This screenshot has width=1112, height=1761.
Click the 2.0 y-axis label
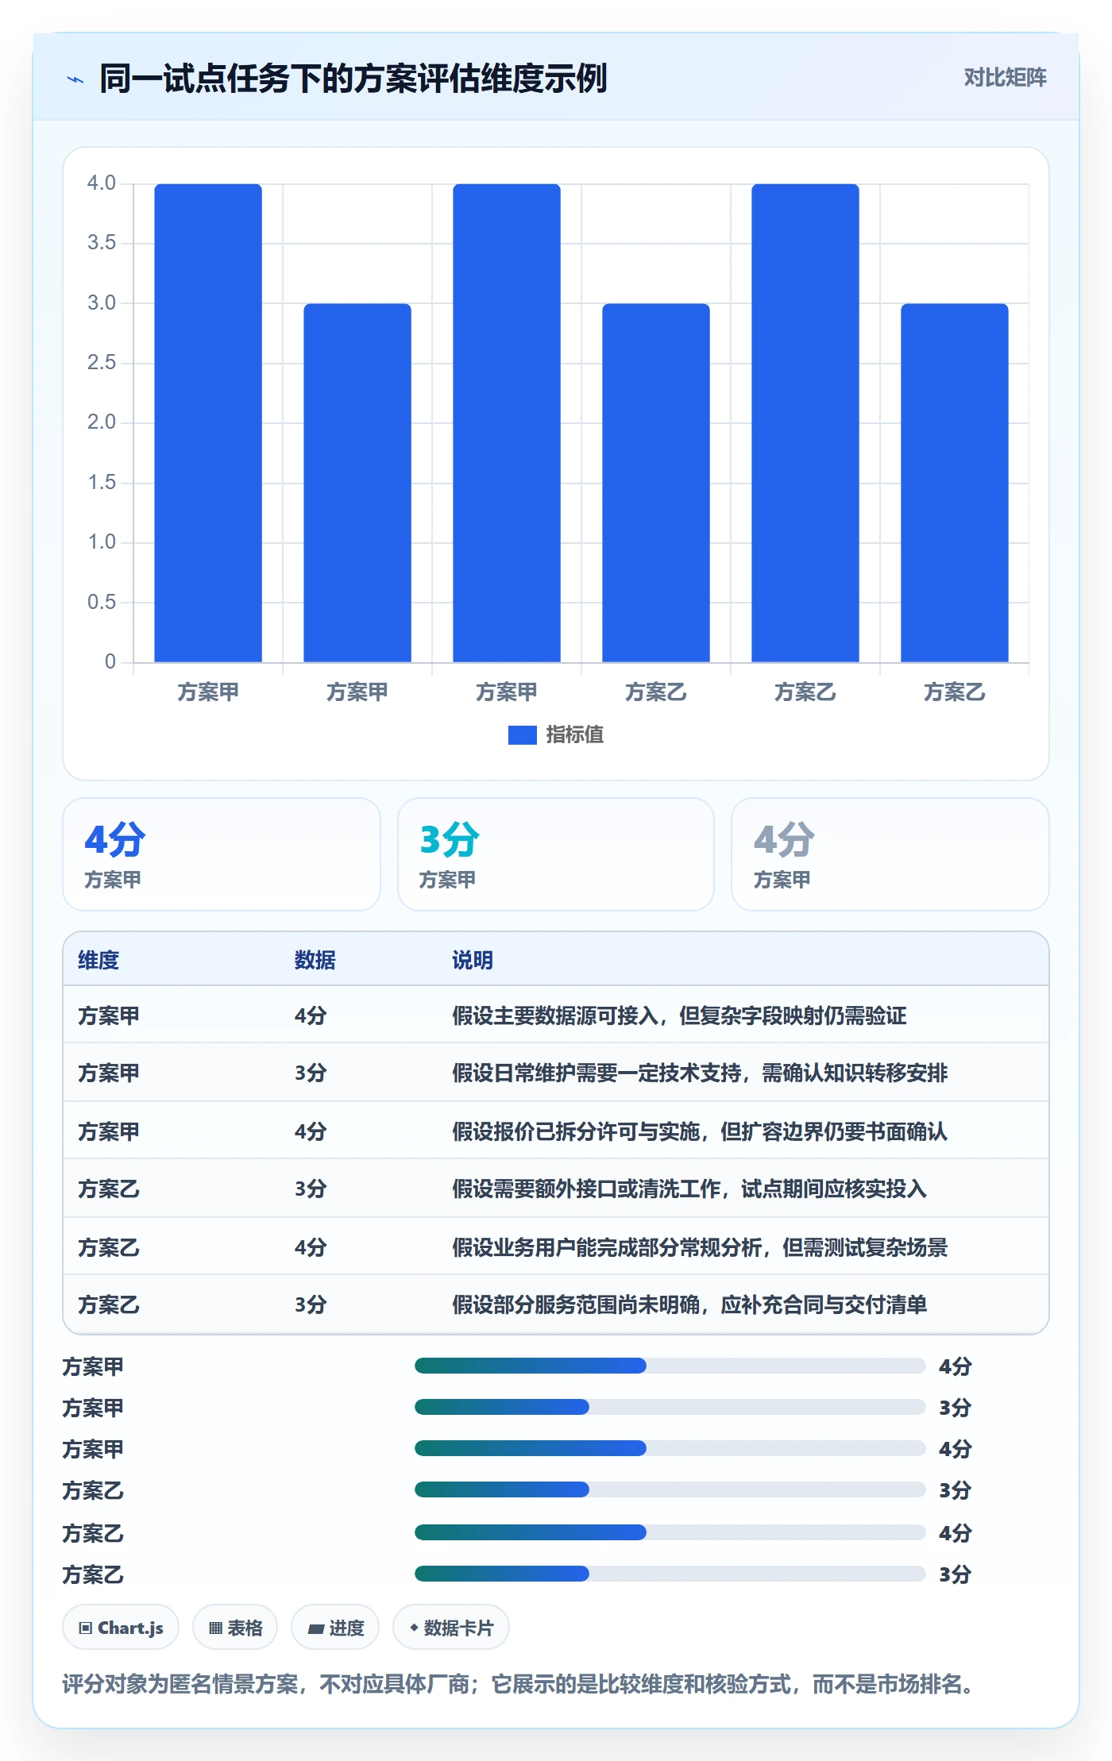pos(102,422)
